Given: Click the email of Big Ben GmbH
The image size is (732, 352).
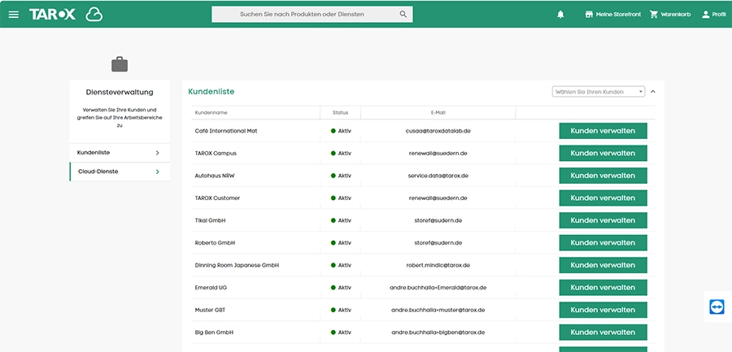Looking at the screenshot, I should [x=438, y=332].
